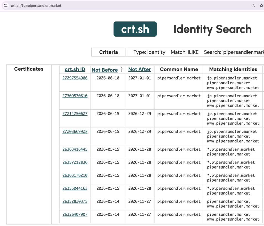Click common name in row 26355044163
264x226 pixels.
tap(179, 188)
